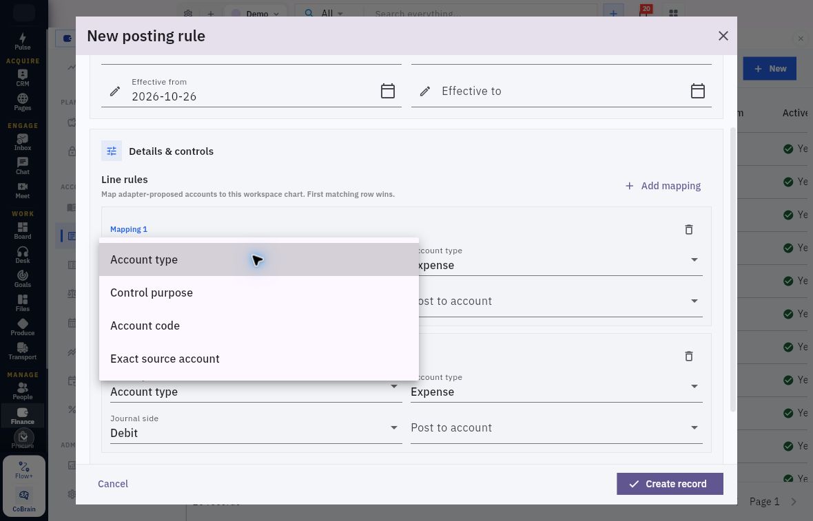
Task: Click Details & controls section icon
Action: click(112, 151)
